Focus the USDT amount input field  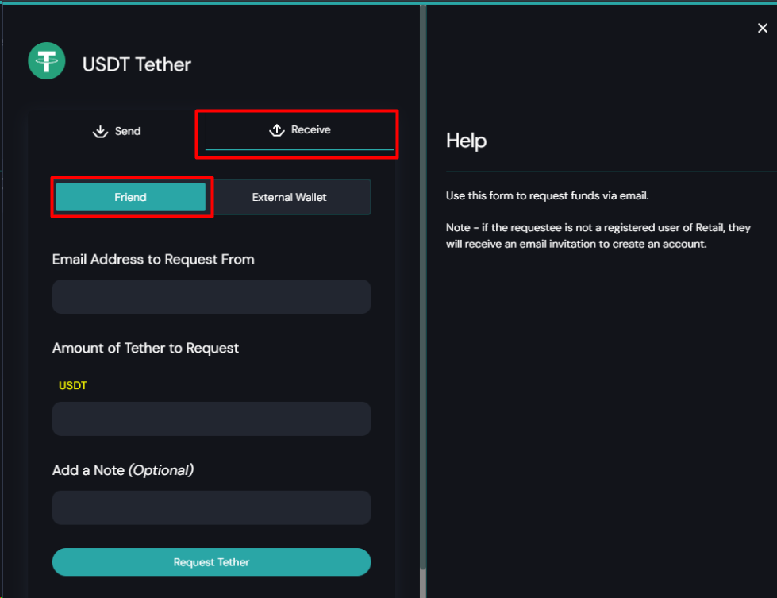(x=212, y=419)
